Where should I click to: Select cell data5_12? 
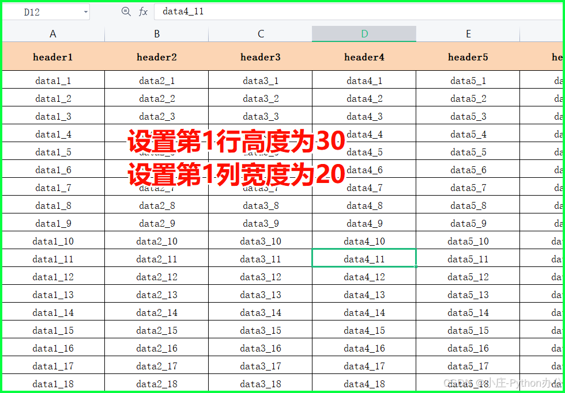(468, 276)
